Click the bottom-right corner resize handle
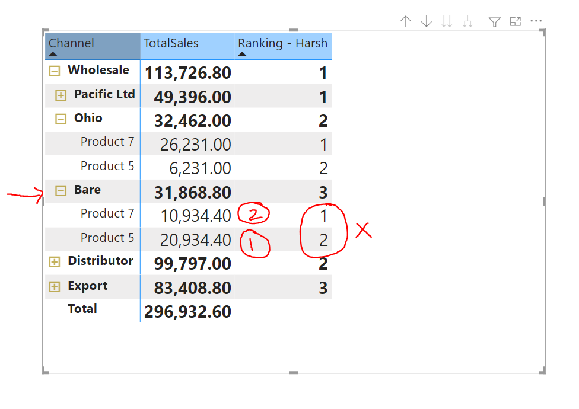The image size is (579, 409). [543, 370]
